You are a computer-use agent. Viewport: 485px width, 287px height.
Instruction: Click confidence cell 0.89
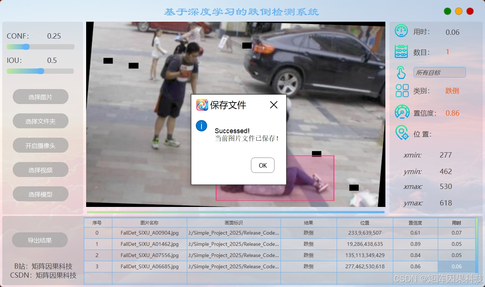click(x=415, y=244)
